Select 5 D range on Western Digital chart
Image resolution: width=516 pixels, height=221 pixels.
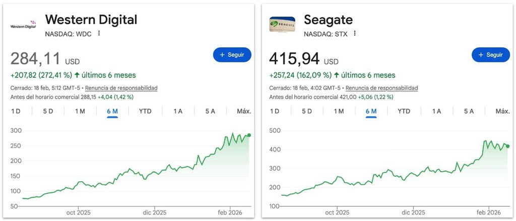pos(48,111)
